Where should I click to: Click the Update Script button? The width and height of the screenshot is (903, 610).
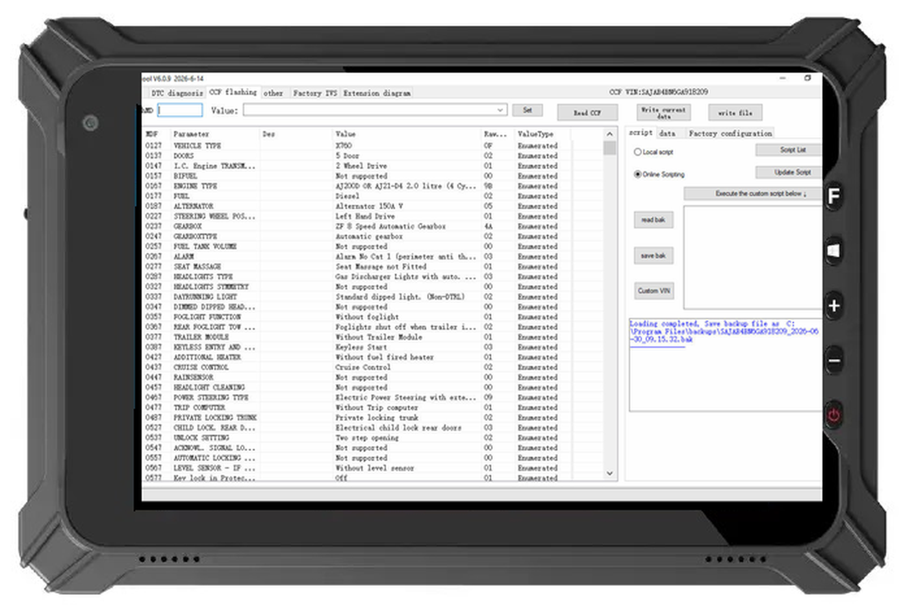[788, 172]
